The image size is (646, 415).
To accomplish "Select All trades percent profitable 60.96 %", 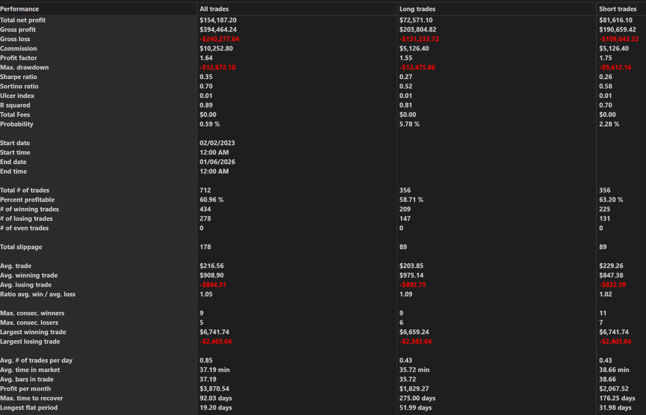I will tap(211, 199).
